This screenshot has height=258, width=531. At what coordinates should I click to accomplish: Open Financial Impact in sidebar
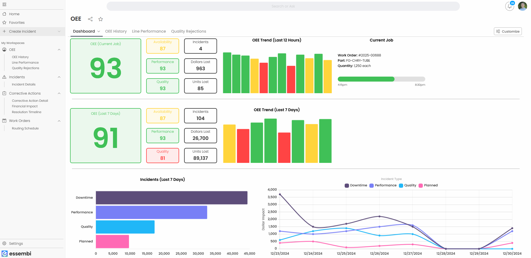(25, 106)
